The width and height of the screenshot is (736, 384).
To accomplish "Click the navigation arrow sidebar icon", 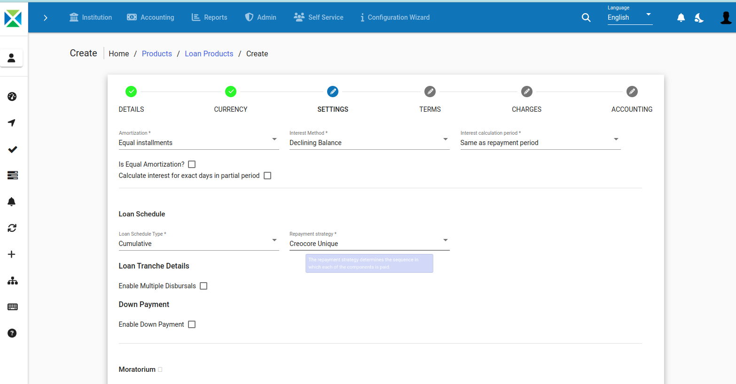I will tap(12, 123).
